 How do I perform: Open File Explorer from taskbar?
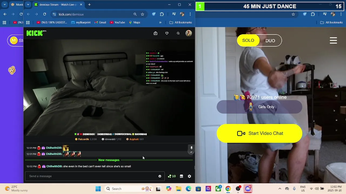(x=178, y=189)
